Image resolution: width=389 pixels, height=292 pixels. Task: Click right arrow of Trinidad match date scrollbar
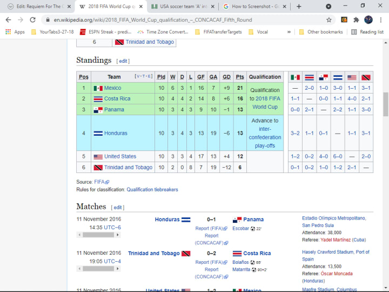click(118, 269)
